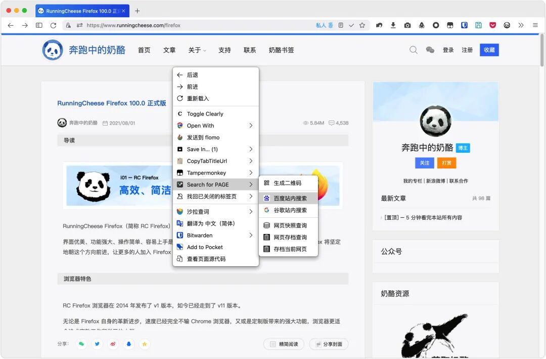This screenshot has height=359, width=546.
Task: Click 分享封面 button
Action: [x=329, y=344]
